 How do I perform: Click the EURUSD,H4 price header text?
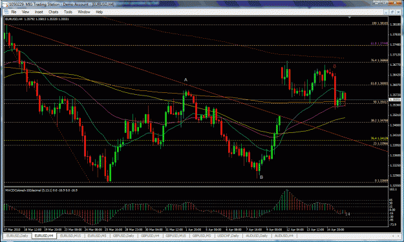click(37, 19)
